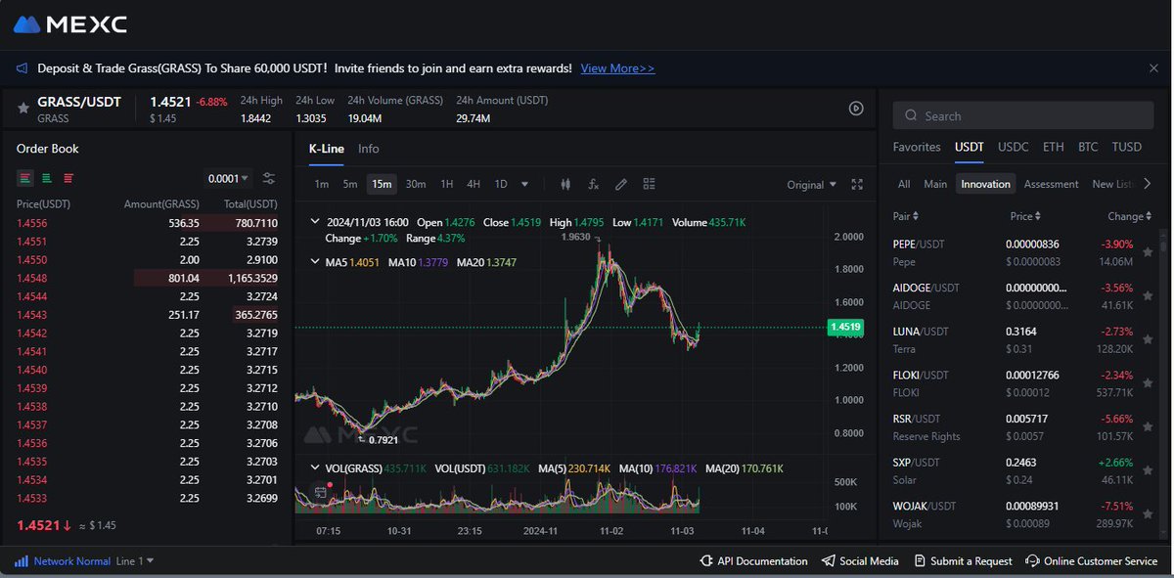Open the Original chart mode dropdown
The image size is (1174, 578).
(x=811, y=184)
